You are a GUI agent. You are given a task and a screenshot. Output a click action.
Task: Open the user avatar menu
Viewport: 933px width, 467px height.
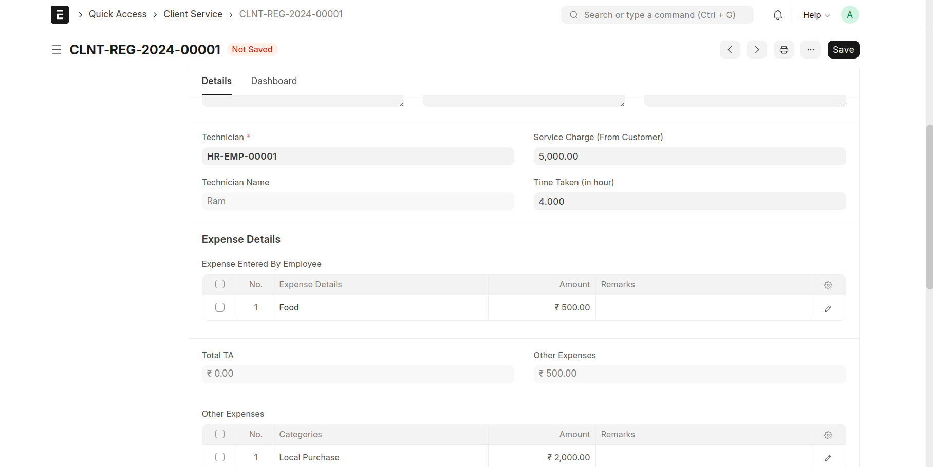click(849, 15)
